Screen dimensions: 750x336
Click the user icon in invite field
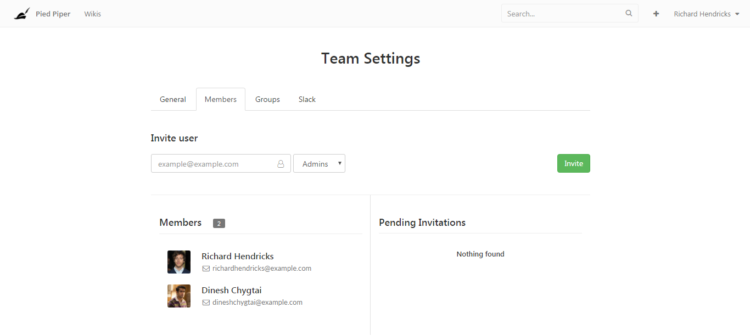(281, 164)
